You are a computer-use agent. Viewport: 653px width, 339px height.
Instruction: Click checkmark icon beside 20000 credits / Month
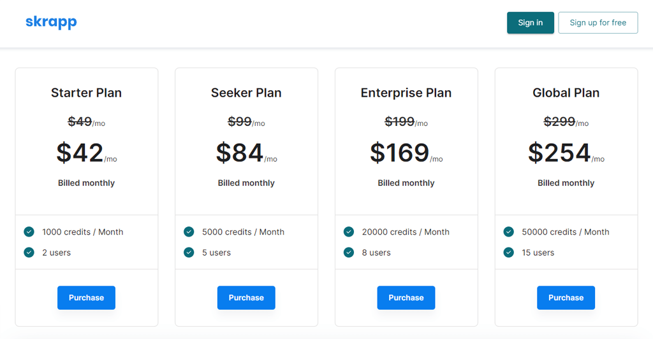point(348,232)
